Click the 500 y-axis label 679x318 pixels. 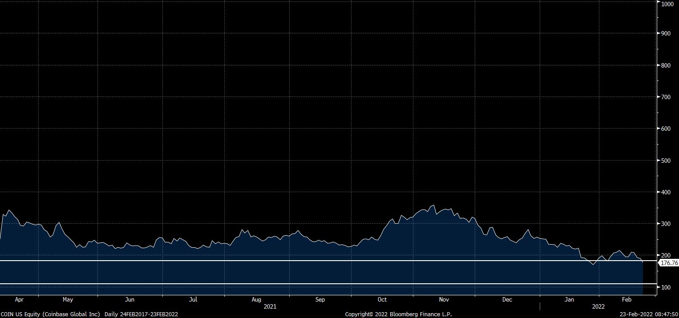coord(666,161)
